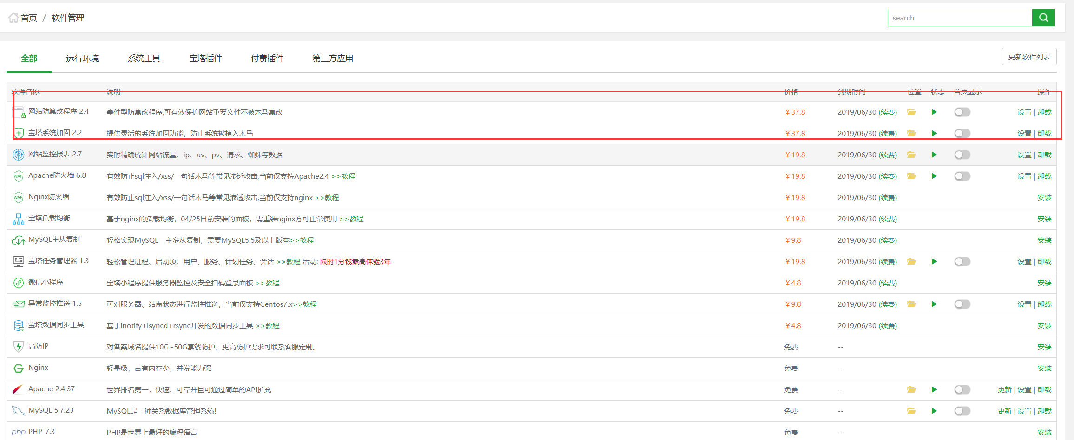Image resolution: width=1074 pixels, height=440 pixels.
Task: Click 卸载 for 异常监控推送
Action: coord(1044,304)
